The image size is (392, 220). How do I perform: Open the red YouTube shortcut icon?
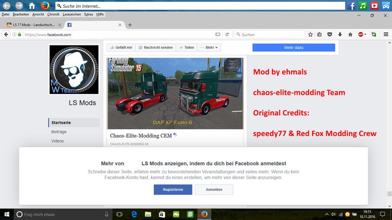click(x=374, y=6)
